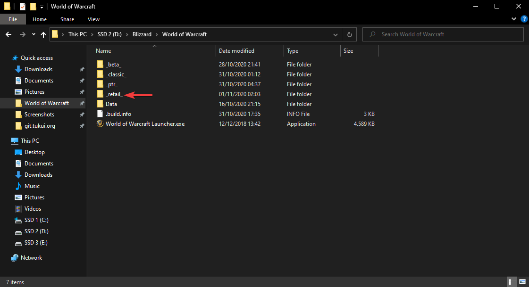The width and height of the screenshot is (529, 287).
Task: Select Screenshots in Quick access
Action: click(x=39, y=115)
